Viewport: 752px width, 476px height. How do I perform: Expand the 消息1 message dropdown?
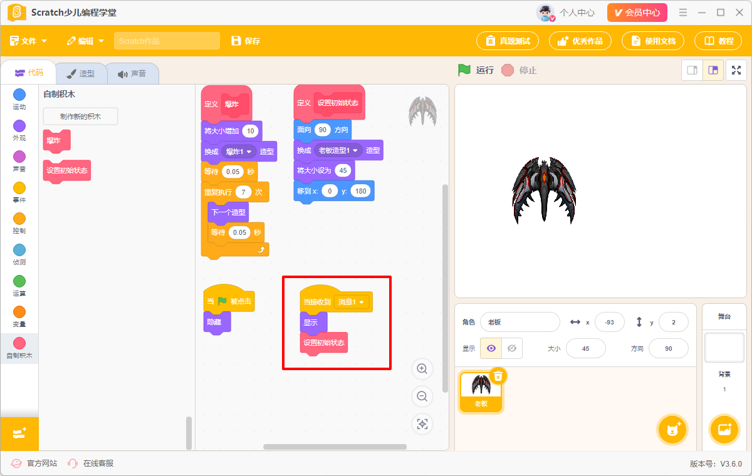pos(352,302)
